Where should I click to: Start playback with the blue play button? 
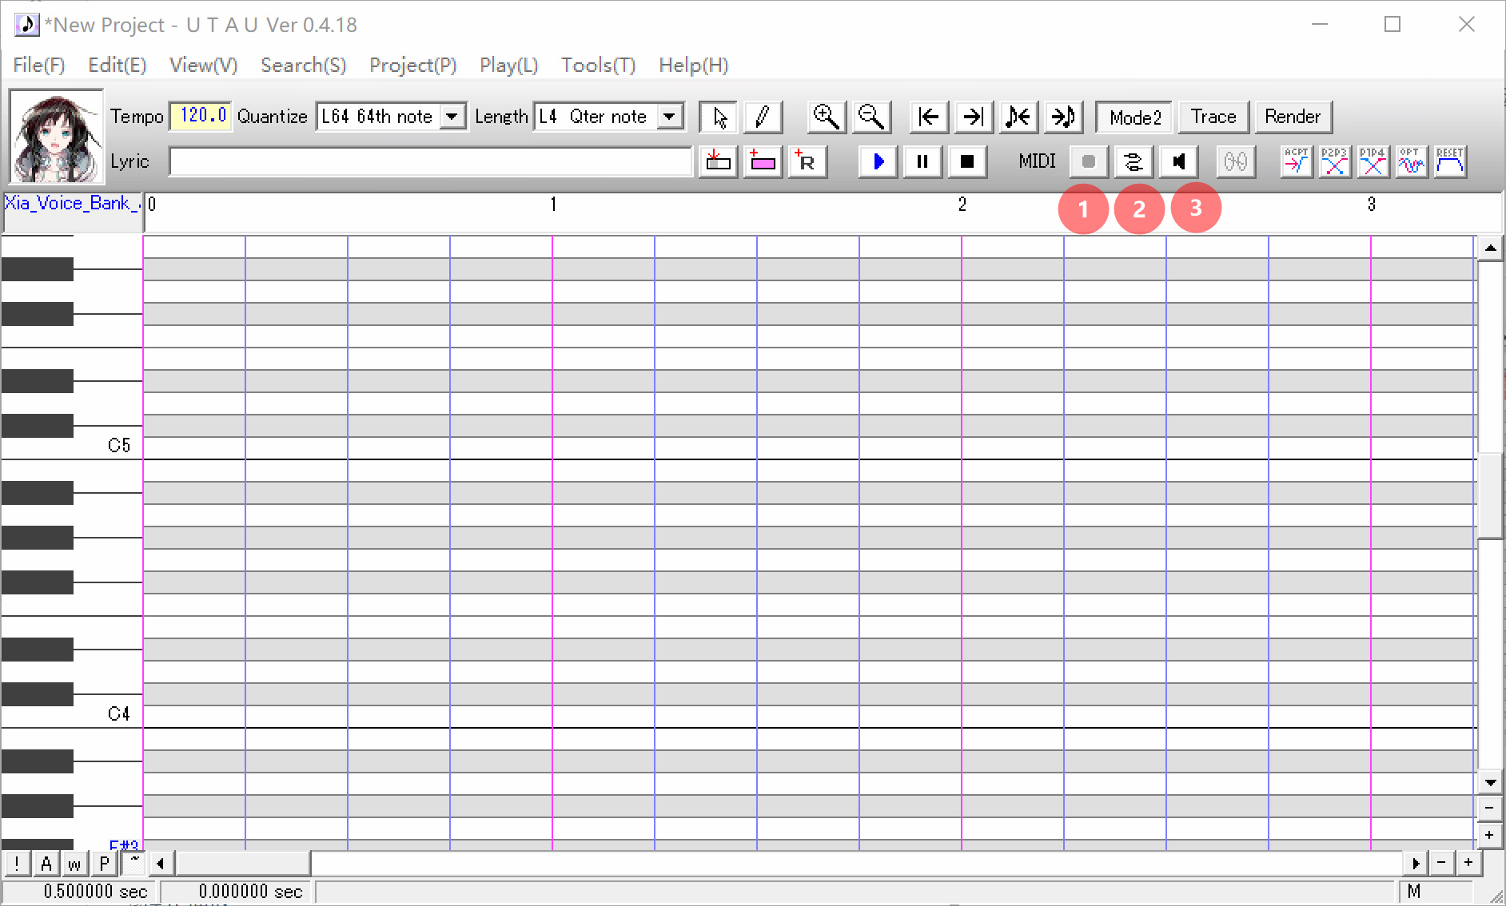[x=878, y=161]
